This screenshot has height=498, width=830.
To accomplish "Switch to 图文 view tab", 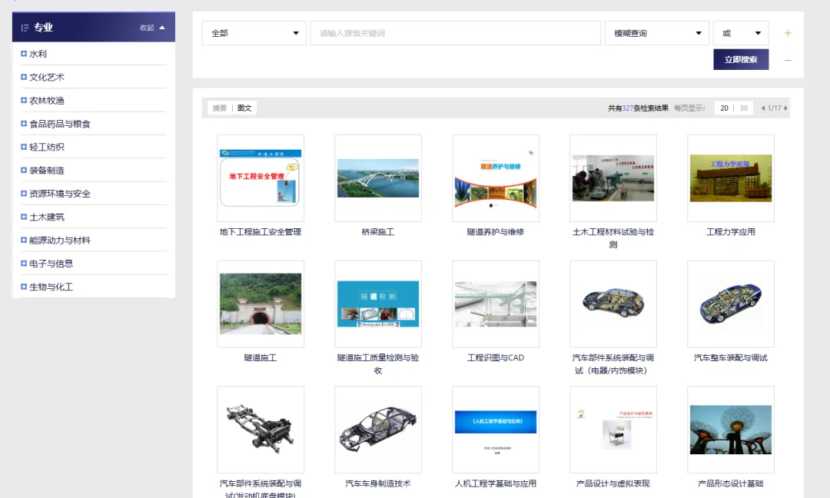I will point(244,108).
